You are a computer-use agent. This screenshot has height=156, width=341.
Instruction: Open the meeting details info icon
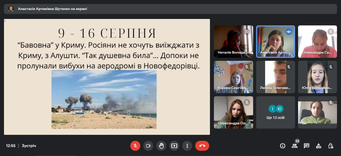coord(282,146)
